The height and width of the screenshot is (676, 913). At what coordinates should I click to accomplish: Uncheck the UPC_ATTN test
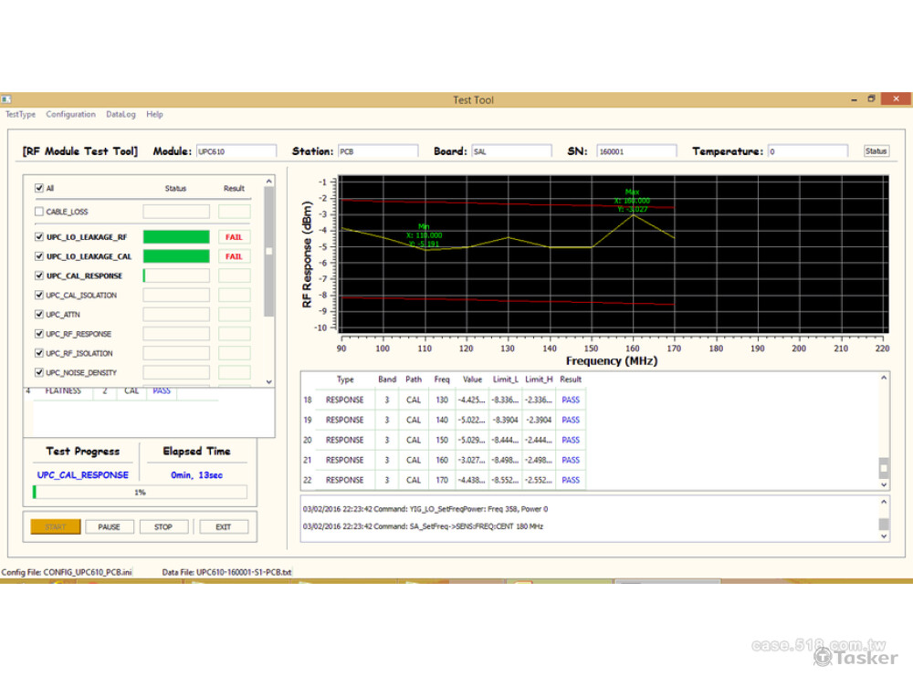click(37, 314)
